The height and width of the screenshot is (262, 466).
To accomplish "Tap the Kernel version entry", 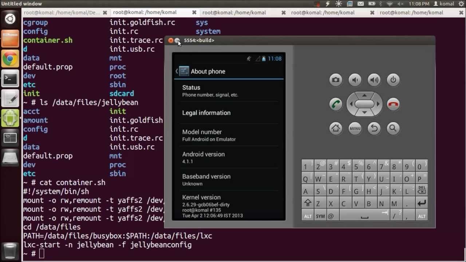I will pos(229,206).
